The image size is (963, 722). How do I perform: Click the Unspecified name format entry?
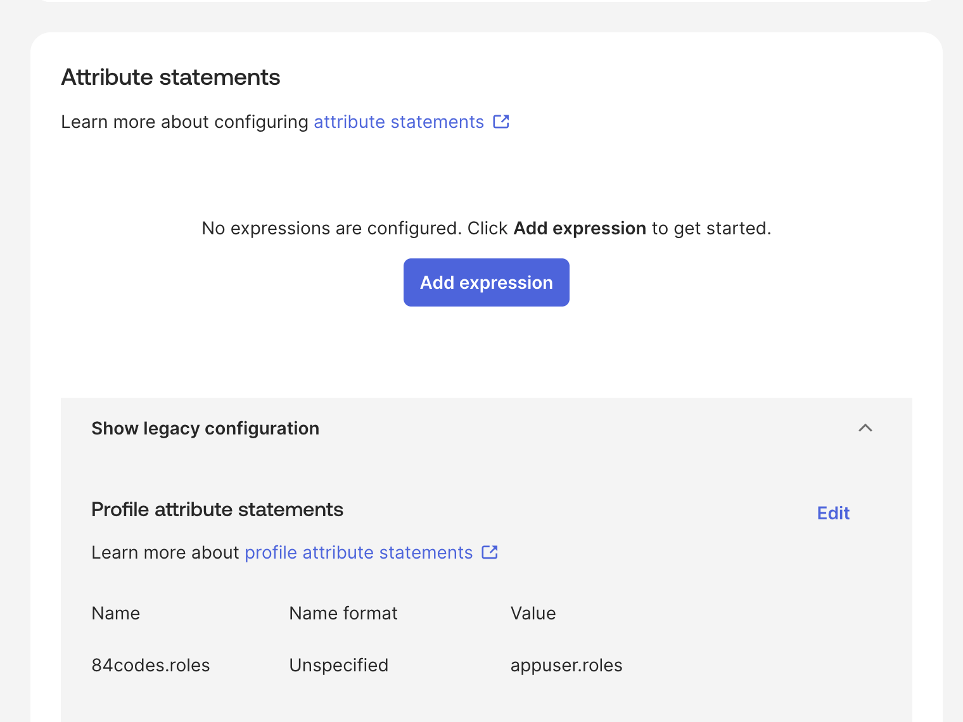pyautogui.click(x=338, y=665)
